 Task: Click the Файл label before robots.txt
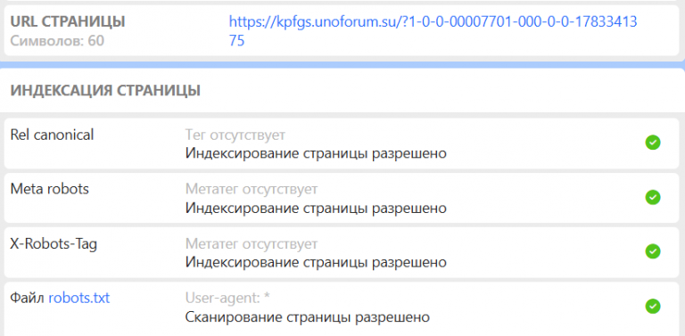click(28, 298)
